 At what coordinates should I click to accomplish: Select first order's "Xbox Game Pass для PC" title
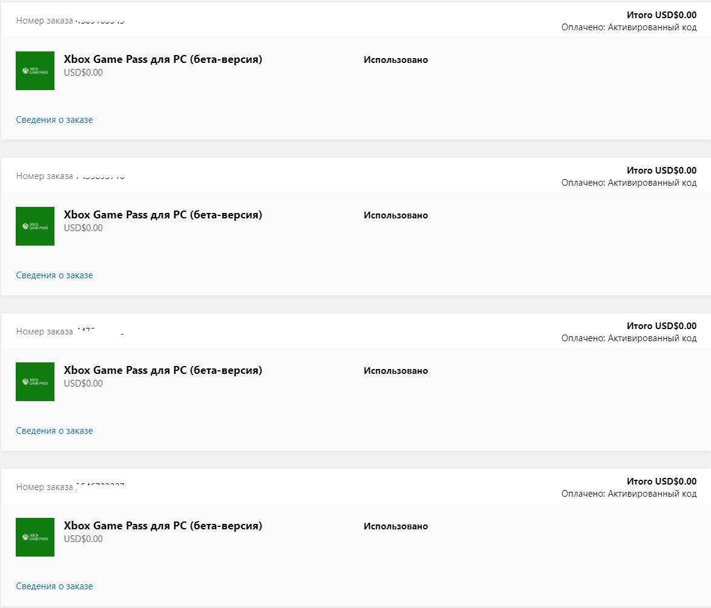[x=163, y=59]
